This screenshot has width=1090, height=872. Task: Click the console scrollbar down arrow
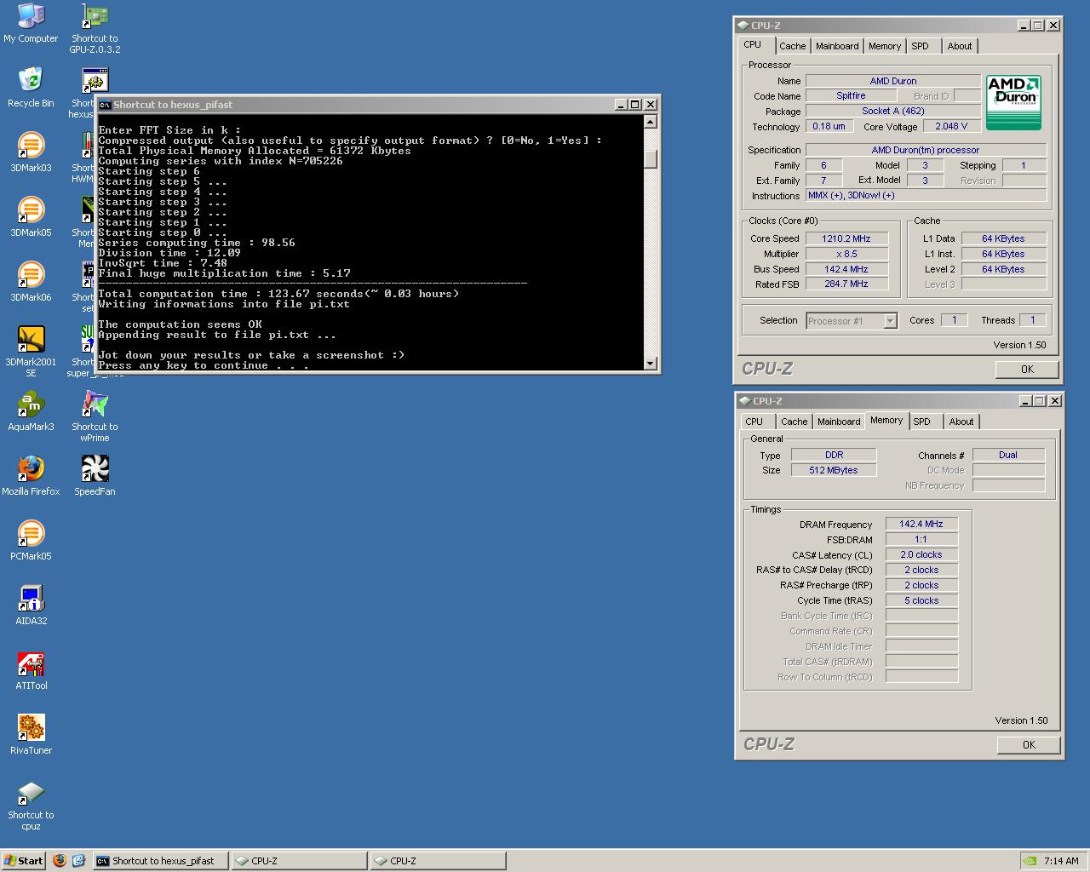pyautogui.click(x=651, y=364)
